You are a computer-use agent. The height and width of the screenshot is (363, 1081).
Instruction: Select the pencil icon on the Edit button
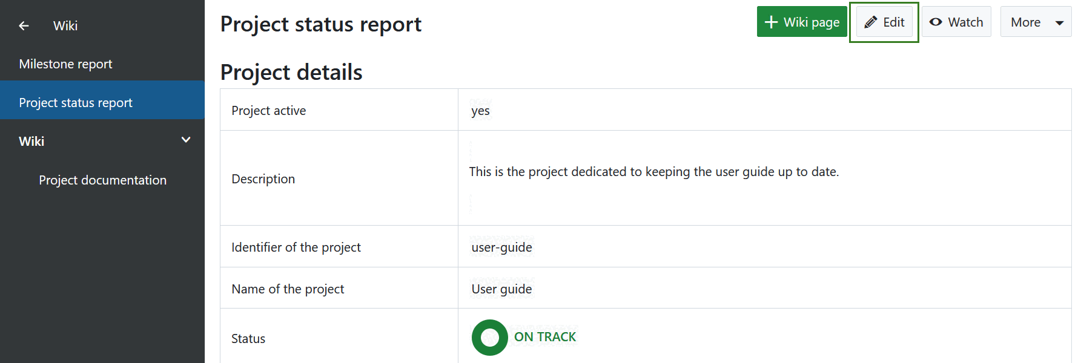pos(870,21)
